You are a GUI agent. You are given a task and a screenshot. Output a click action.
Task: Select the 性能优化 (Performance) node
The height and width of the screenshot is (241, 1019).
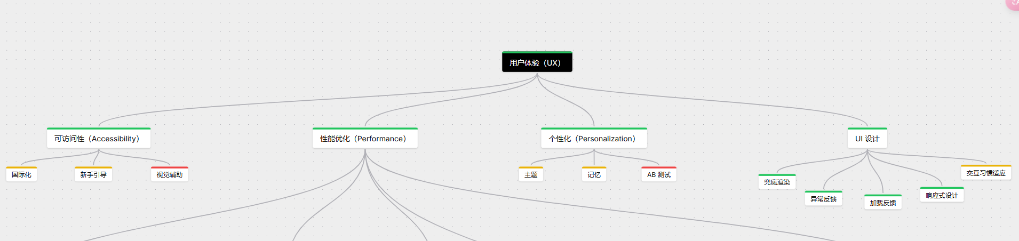pyautogui.click(x=365, y=138)
